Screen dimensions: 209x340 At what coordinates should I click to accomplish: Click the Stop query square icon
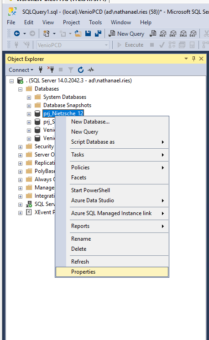click(152, 45)
